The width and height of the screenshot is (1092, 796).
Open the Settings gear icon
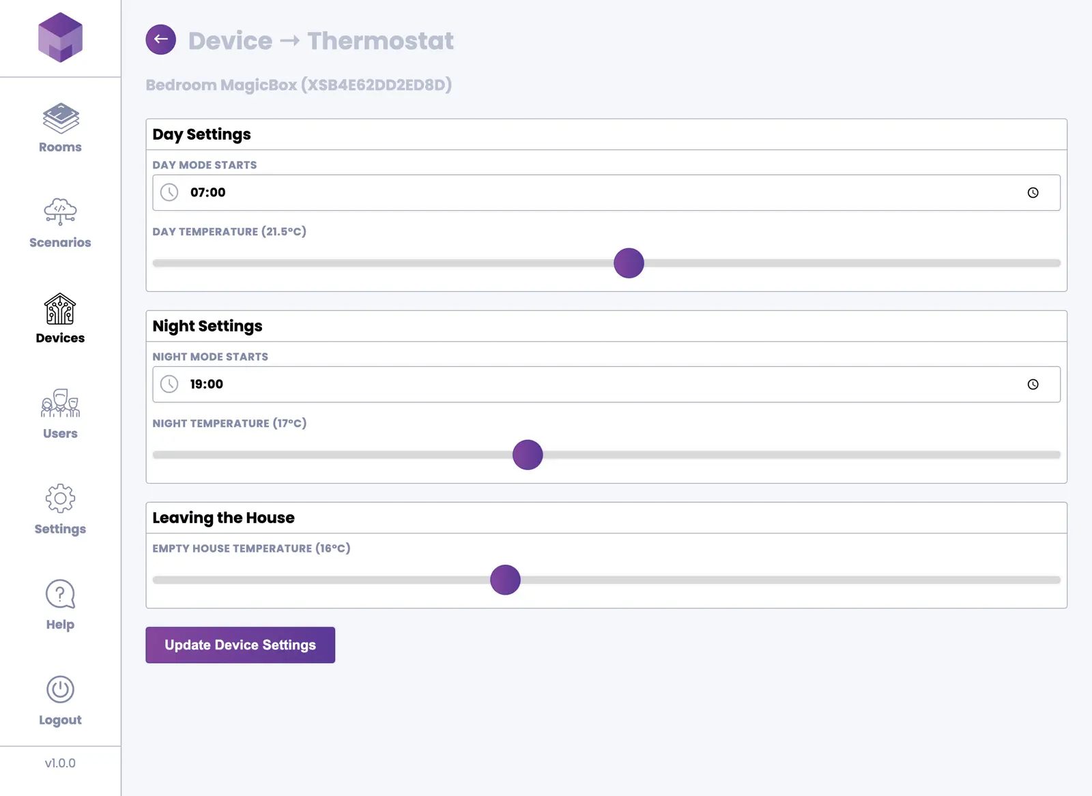click(x=60, y=499)
